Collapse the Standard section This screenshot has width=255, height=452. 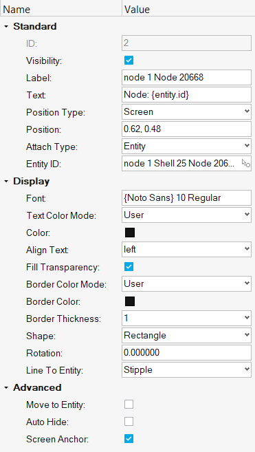click(6, 27)
